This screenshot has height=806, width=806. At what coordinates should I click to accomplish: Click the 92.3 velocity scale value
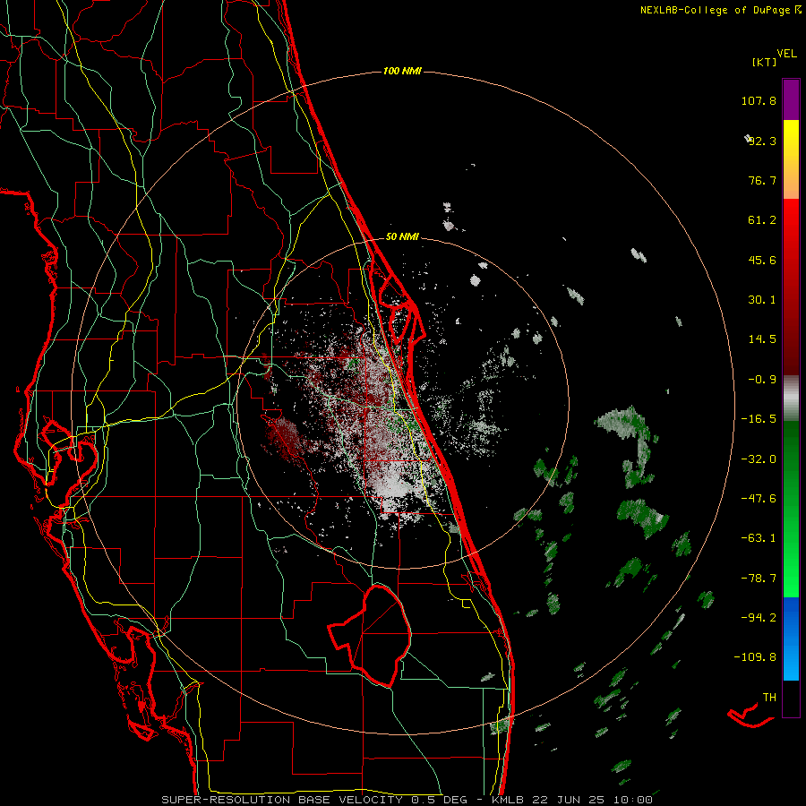pos(762,141)
